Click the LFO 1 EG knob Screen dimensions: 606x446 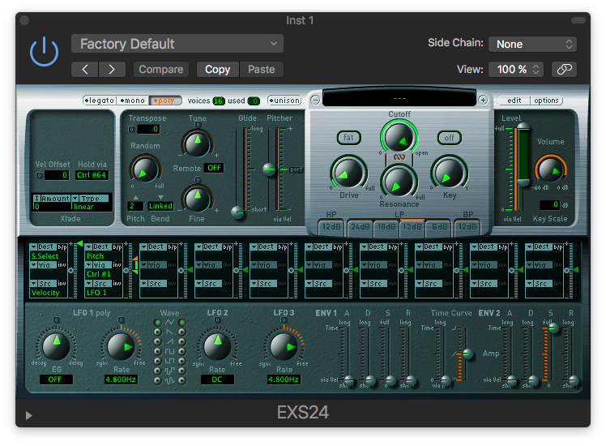(56, 345)
